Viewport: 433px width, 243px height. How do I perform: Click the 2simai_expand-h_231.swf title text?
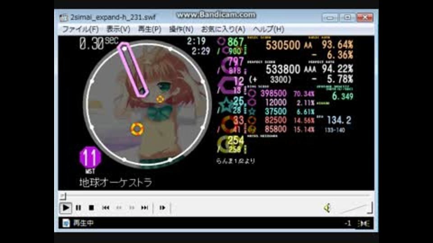113,18
